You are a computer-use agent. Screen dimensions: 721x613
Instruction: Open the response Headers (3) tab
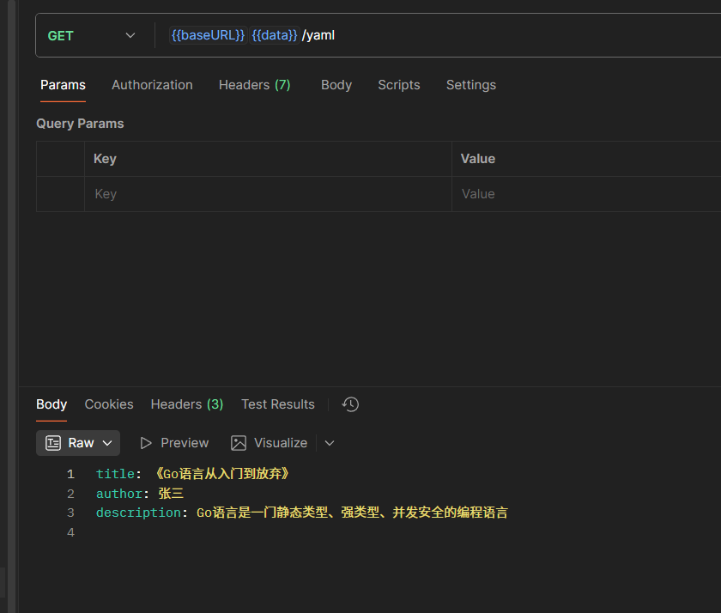click(x=187, y=404)
